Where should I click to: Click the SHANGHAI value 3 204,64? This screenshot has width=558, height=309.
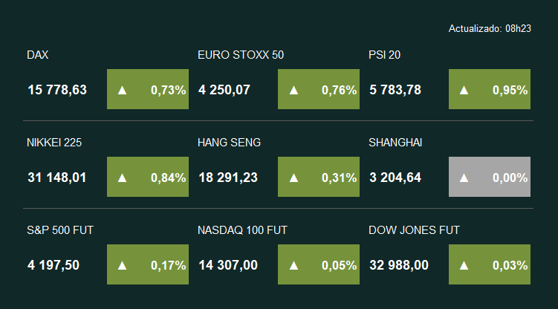[x=395, y=178]
